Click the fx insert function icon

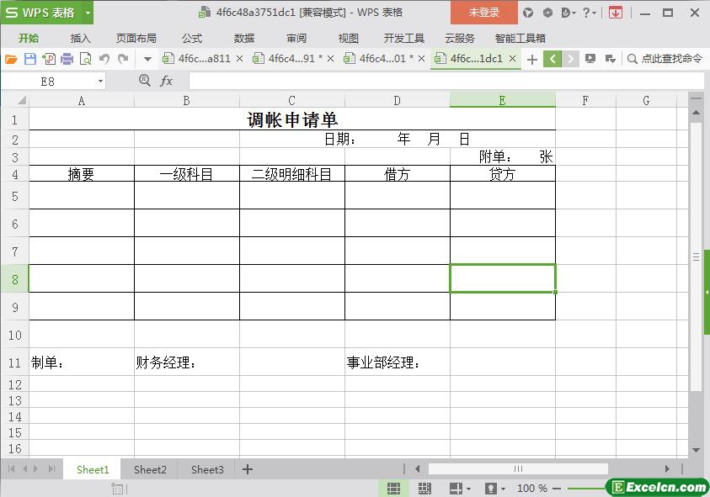click(x=167, y=81)
